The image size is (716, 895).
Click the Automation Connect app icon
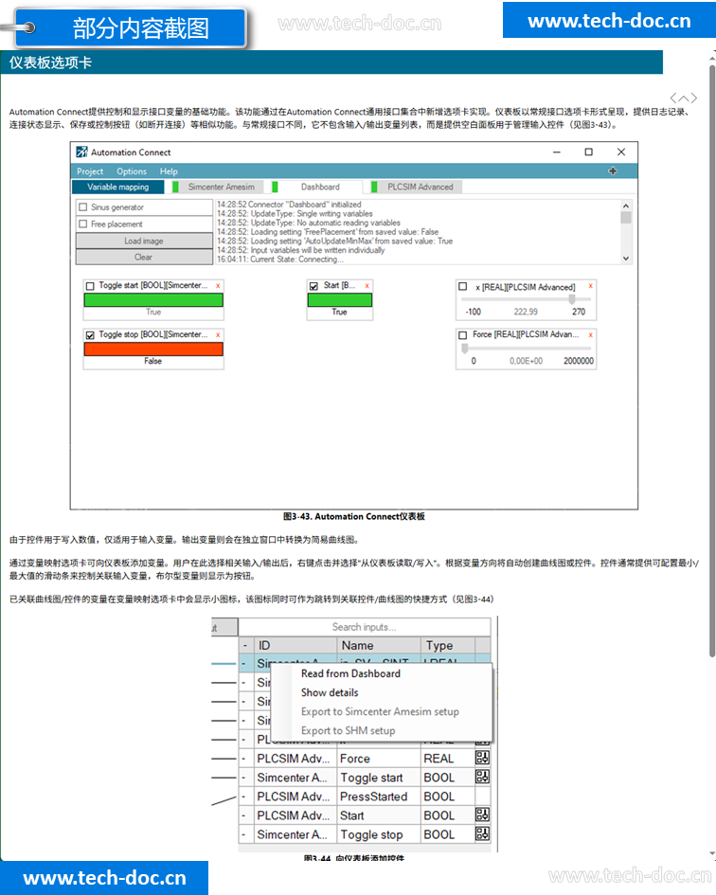[81, 152]
